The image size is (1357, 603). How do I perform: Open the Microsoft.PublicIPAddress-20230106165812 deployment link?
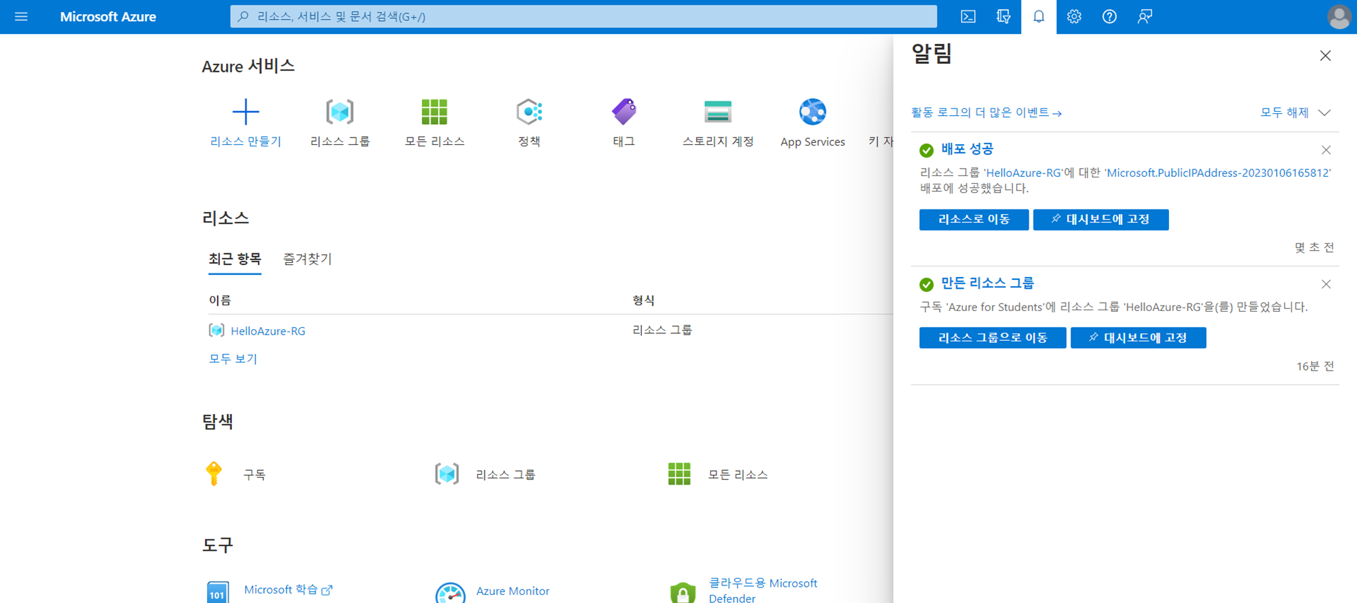(x=1218, y=173)
